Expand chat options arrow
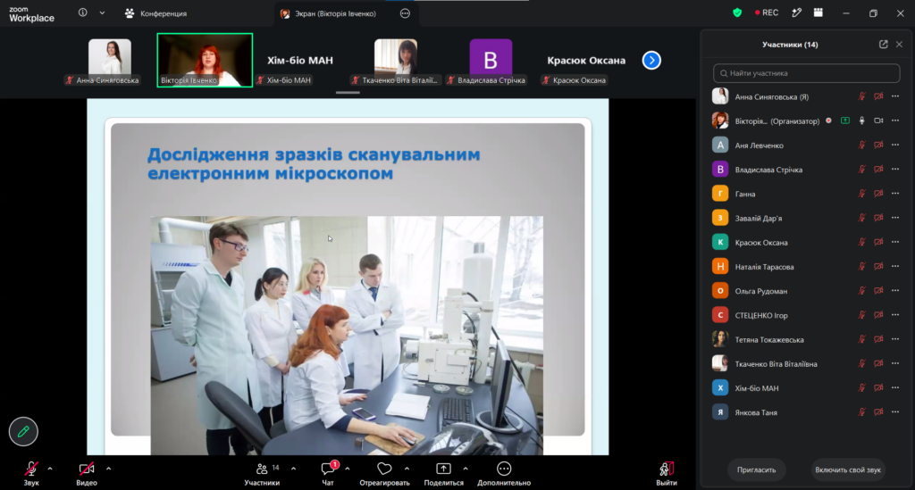This screenshot has height=490, width=915. [x=348, y=469]
